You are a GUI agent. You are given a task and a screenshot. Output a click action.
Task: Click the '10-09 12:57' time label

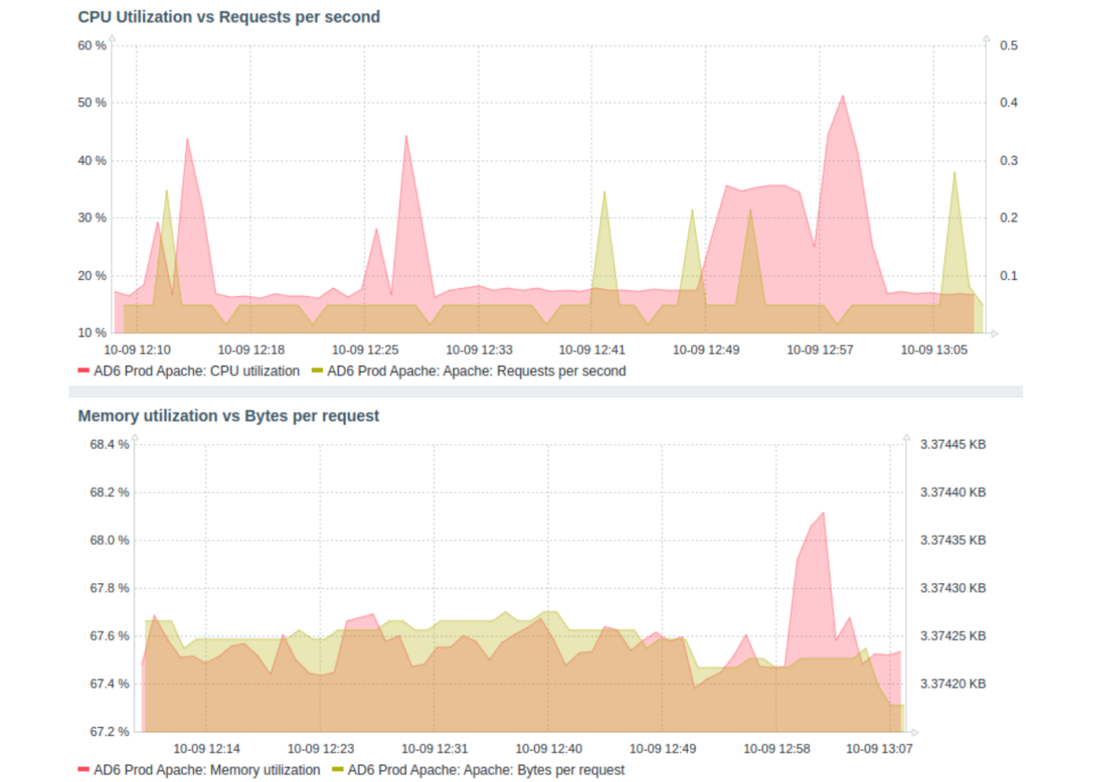click(x=820, y=350)
